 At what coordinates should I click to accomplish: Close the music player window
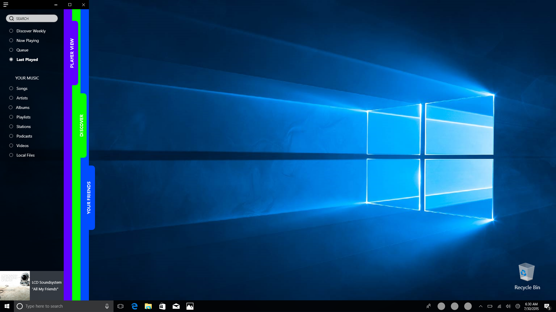83,5
